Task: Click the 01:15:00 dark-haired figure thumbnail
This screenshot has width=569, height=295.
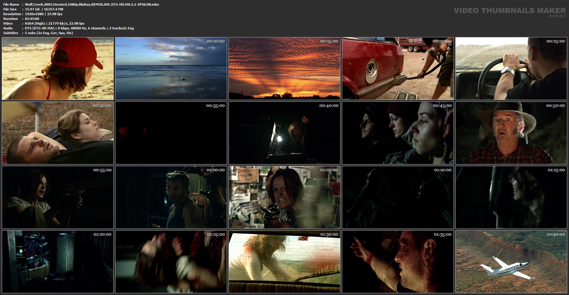Action: pos(511,197)
